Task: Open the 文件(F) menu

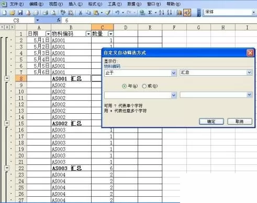Action: coord(17,4)
